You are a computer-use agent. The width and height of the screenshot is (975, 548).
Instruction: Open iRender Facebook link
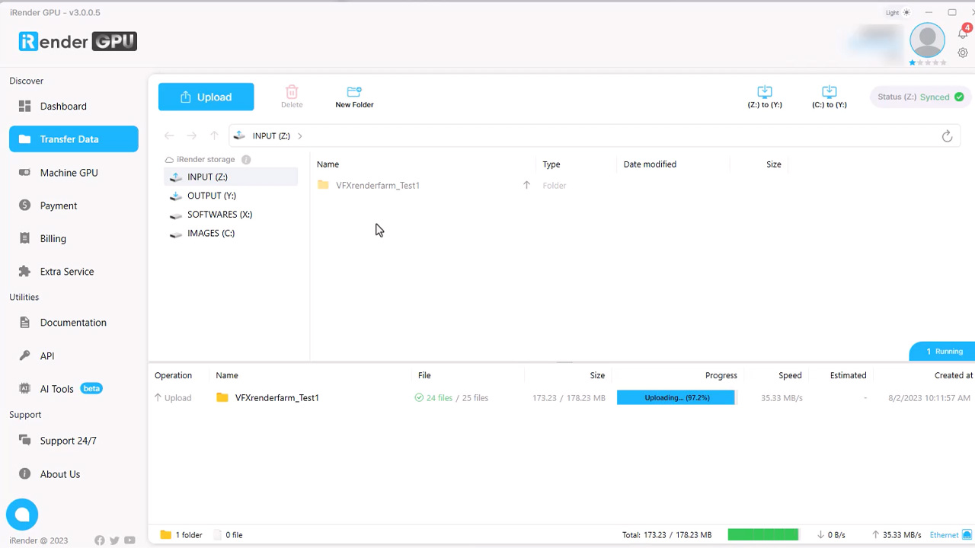tap(100, 540)
